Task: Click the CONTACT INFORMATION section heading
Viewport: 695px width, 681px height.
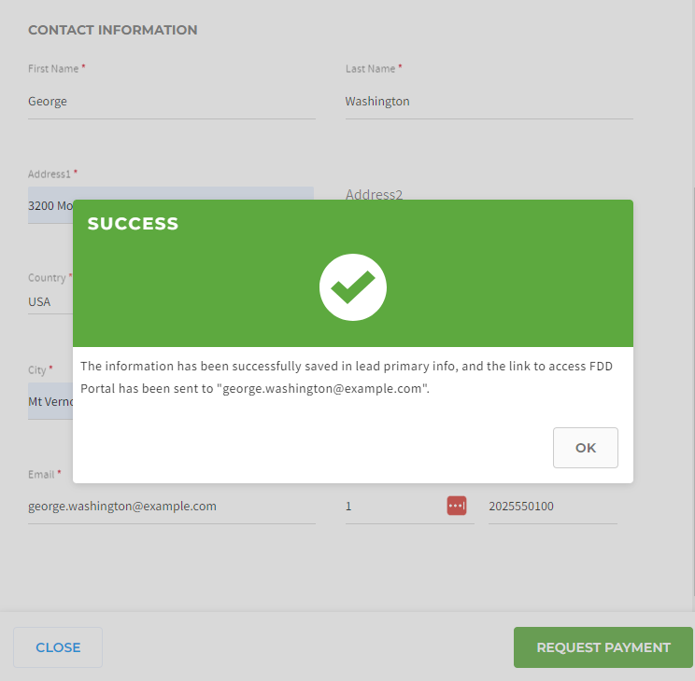Action: tap(113, 30)
